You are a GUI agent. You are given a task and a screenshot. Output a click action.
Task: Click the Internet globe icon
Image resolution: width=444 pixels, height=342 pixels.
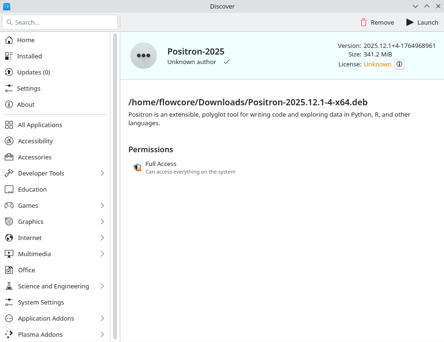(x=9, y=238)
